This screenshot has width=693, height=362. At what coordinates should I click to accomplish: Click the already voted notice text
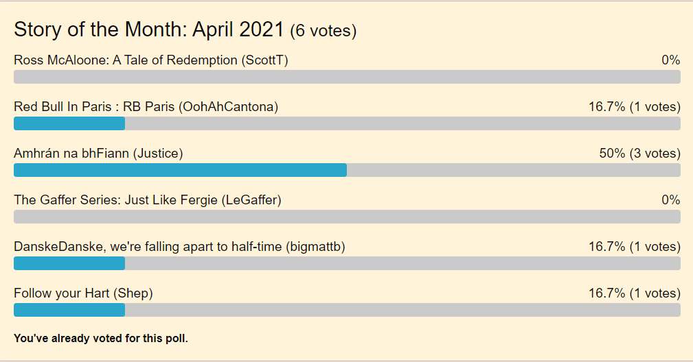(x=101, y=339)
